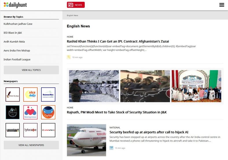The image size is (228, 160).
Task: Click the 'Newspapers' sidebar heading
Action: pyautogui.click(x=11, y=81)
